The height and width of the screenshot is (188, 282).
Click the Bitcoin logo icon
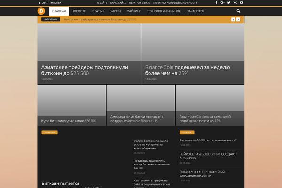(41, 11)
